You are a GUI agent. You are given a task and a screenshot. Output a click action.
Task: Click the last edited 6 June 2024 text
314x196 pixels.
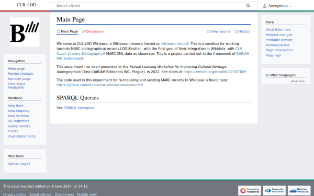pyautogui.click(x=46, y=186)
